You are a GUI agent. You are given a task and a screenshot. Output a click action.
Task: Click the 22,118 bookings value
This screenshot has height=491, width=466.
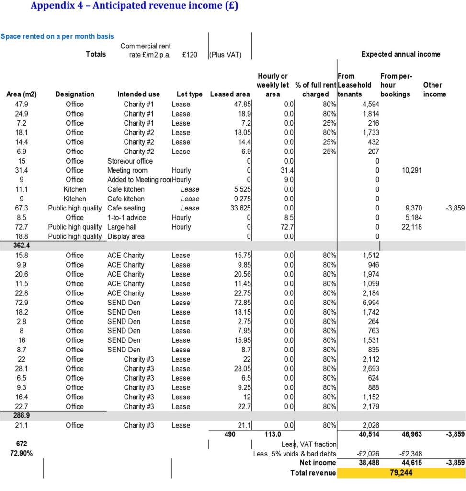pyautogui.click(x=411, y=227)
